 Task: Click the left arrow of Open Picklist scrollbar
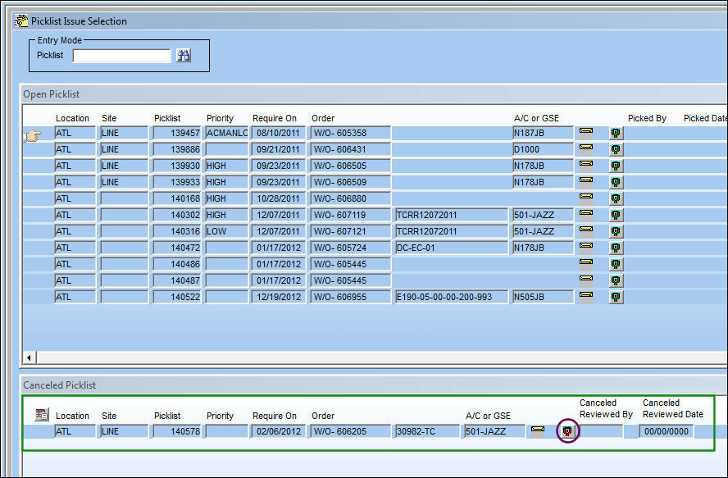(x=30, y=357)
